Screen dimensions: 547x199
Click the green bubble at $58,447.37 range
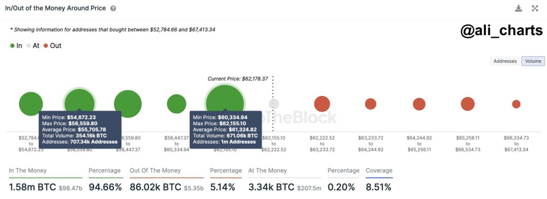[x=177, y=104]
